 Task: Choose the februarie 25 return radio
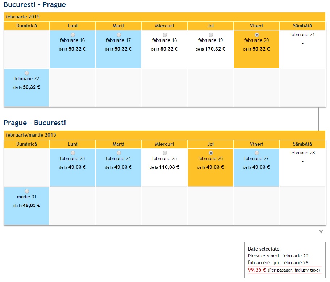[165, 153]
